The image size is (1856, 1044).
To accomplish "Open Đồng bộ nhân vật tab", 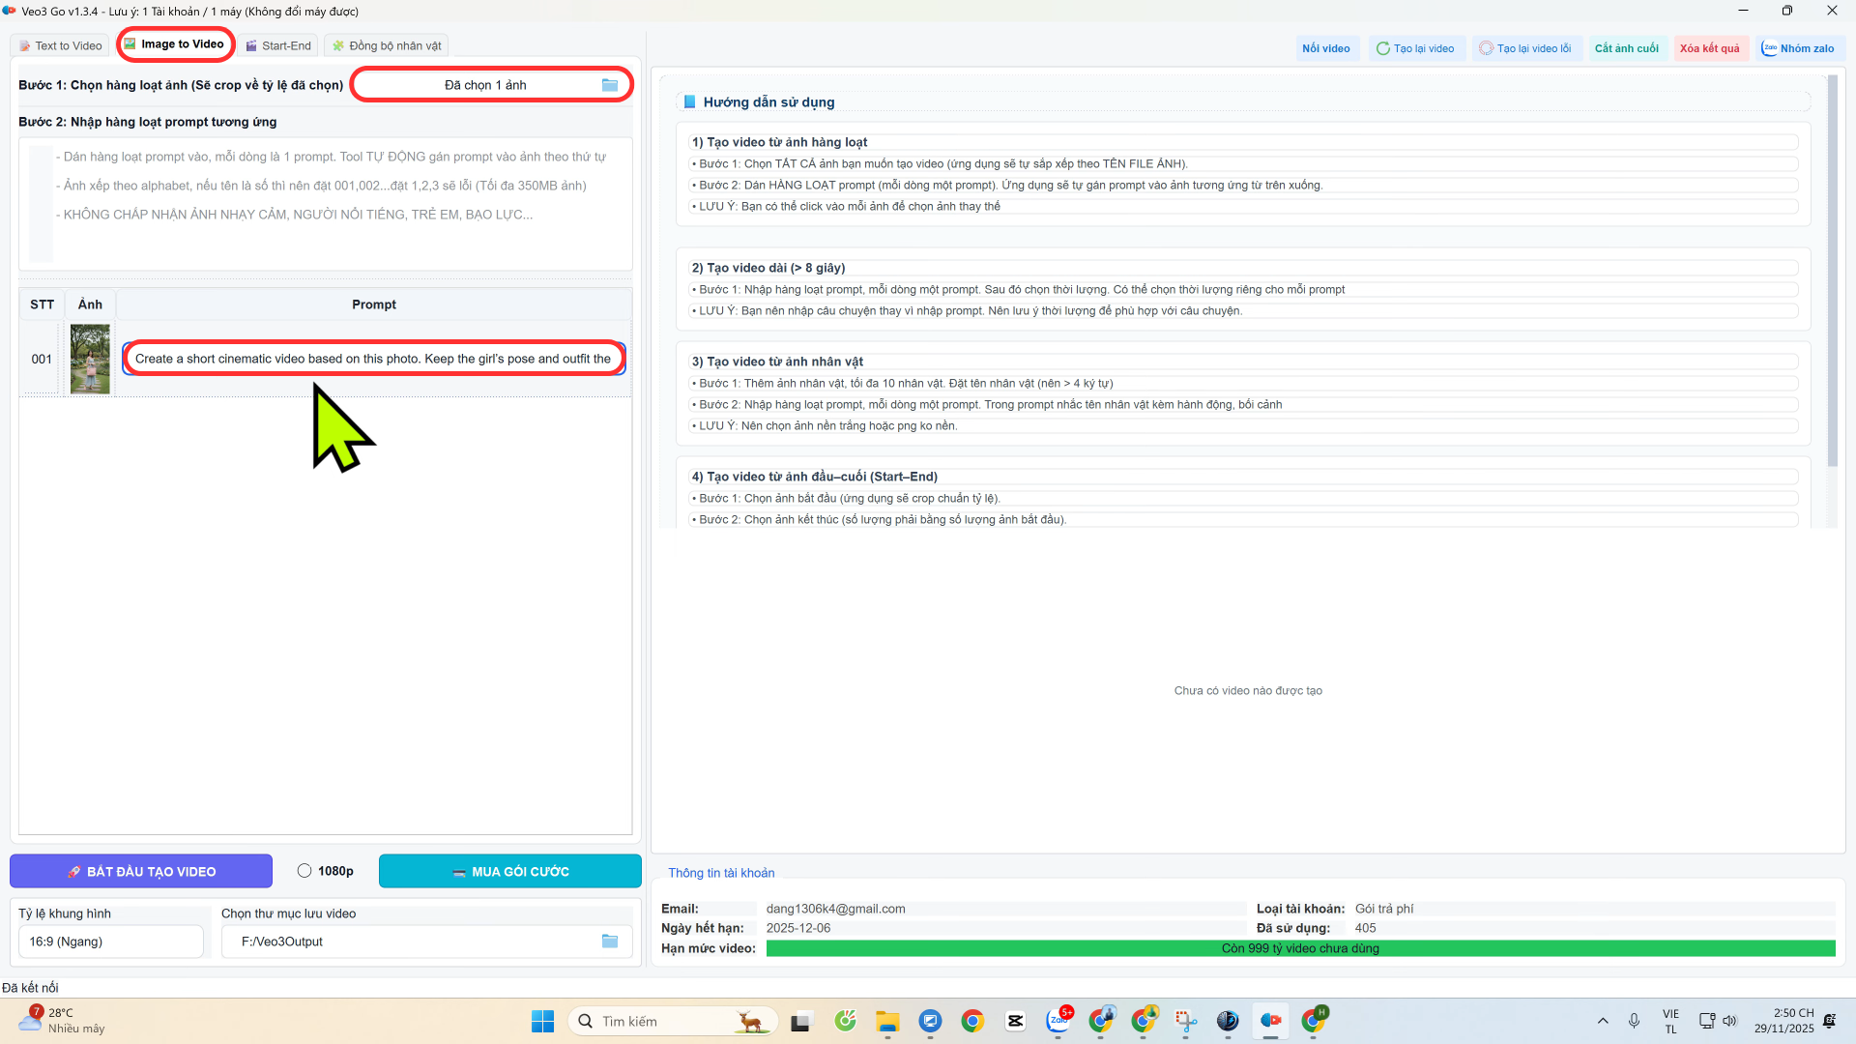I will [387, 45].
